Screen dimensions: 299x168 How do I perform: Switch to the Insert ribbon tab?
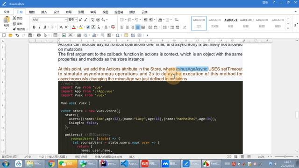44,12
